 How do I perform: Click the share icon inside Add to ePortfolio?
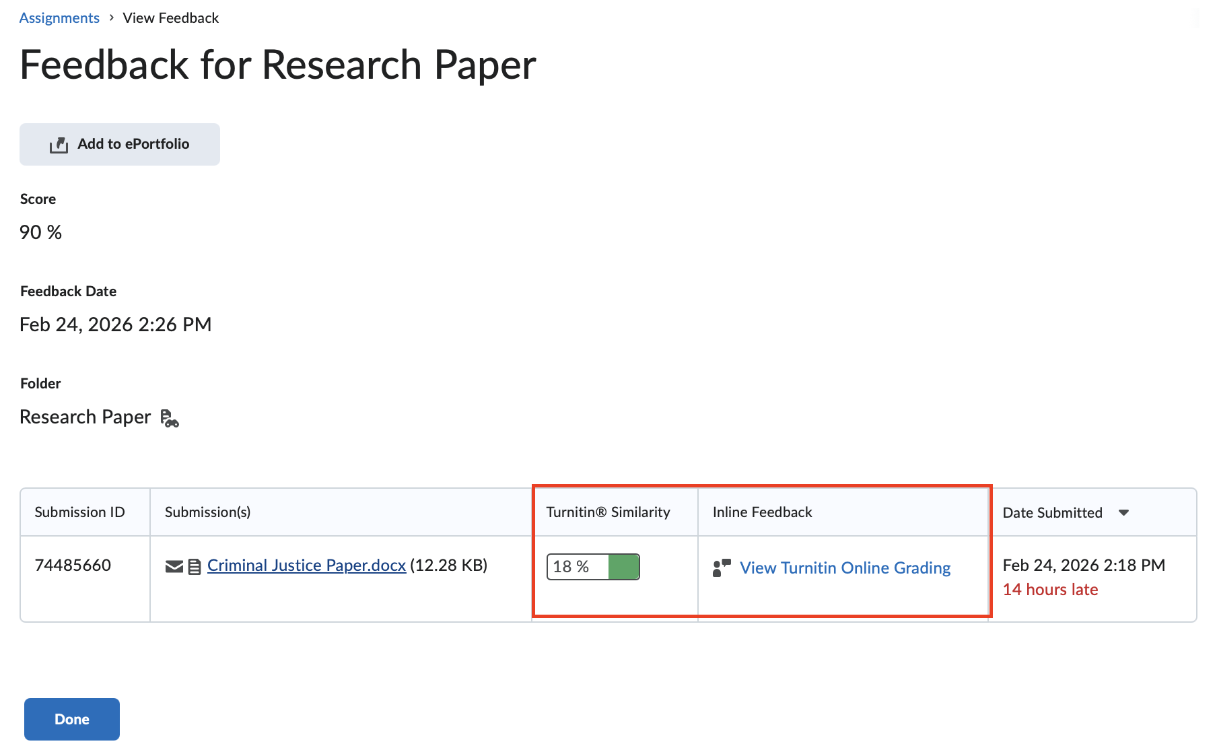tap(59, 145)
